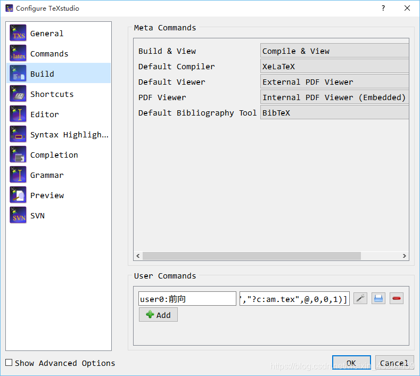Click the Commands latex icon
420x376 pixels.
coord(18,53)
